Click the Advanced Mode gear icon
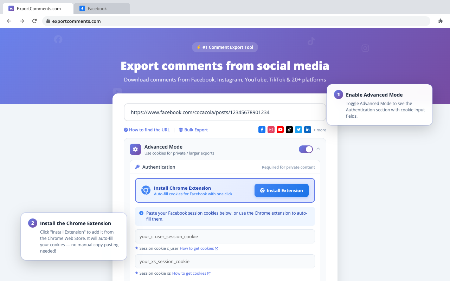The image size is (450, 281). (135, 149)
